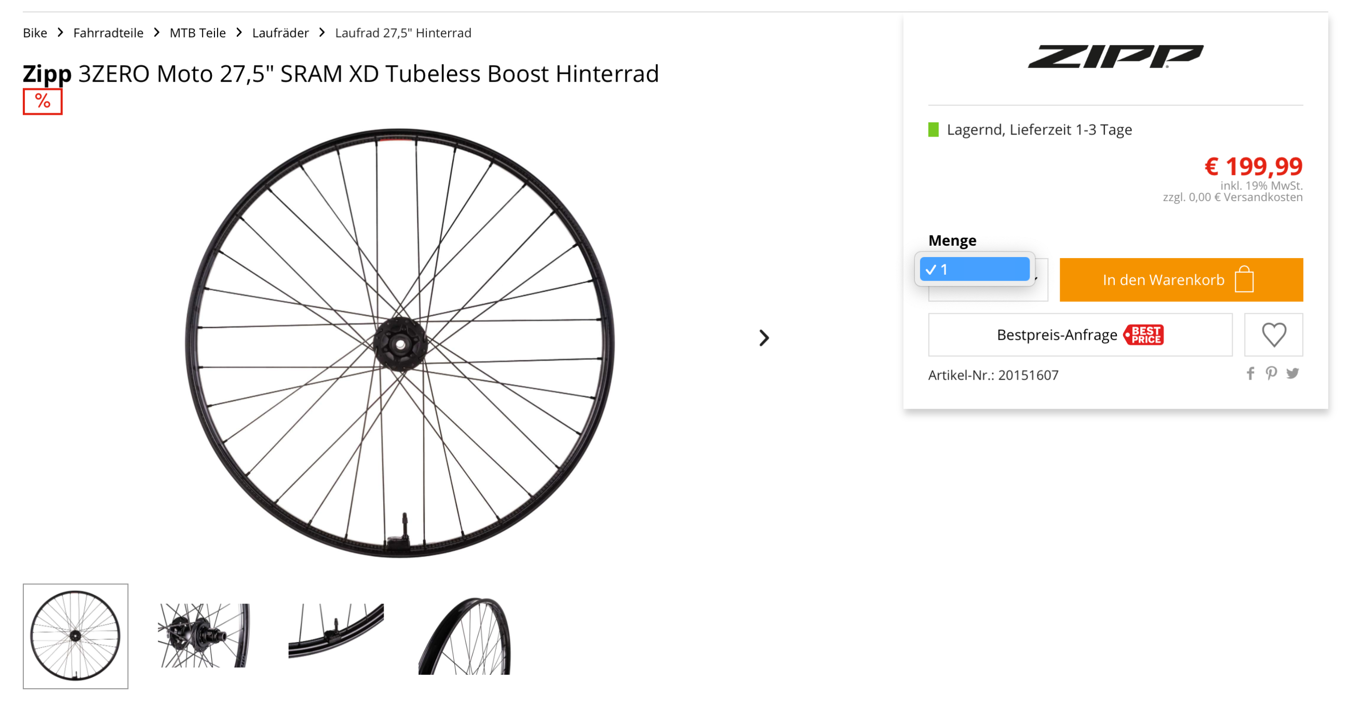This screenshot has width=1350, height=710.
Task: Click the Zipp brand logo
Action: (x=1115, y=57)
